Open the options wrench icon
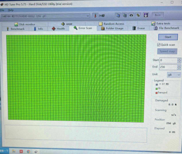 138,15
